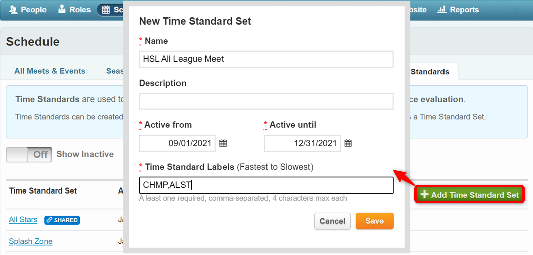This screenshot has width=533, height=255.
Task: Click the Reports chart icon
Action: coord(441,10)
